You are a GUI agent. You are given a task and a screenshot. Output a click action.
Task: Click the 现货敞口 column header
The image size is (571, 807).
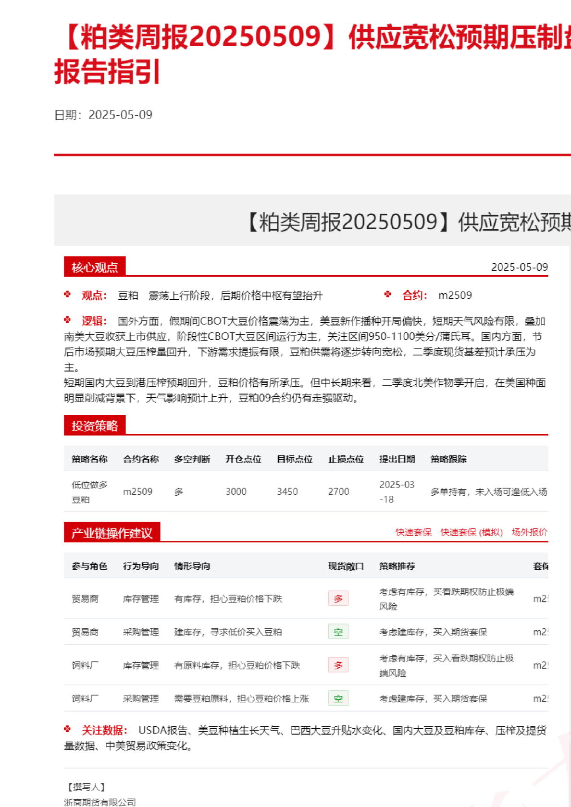346,566
